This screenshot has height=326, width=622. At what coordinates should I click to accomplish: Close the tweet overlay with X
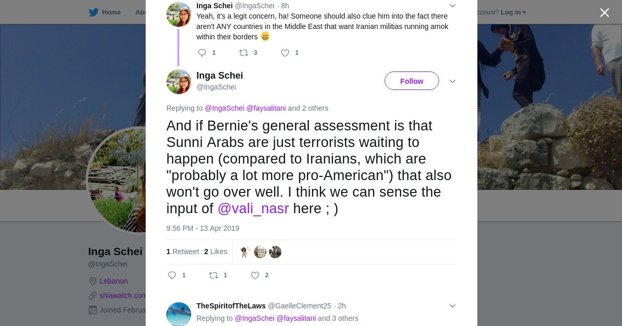[604, 13]
